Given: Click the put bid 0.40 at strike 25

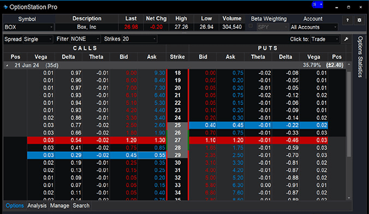Looking at the screenshot, I should pyautogui.click(x=203, y=125).
